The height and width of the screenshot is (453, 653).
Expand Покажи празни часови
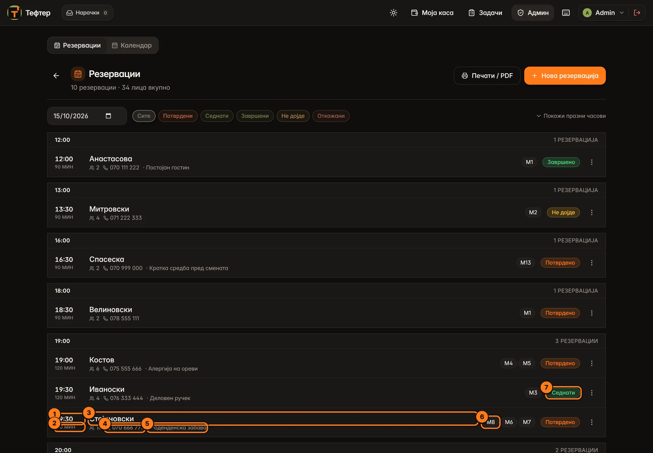(x=571, y=116)
